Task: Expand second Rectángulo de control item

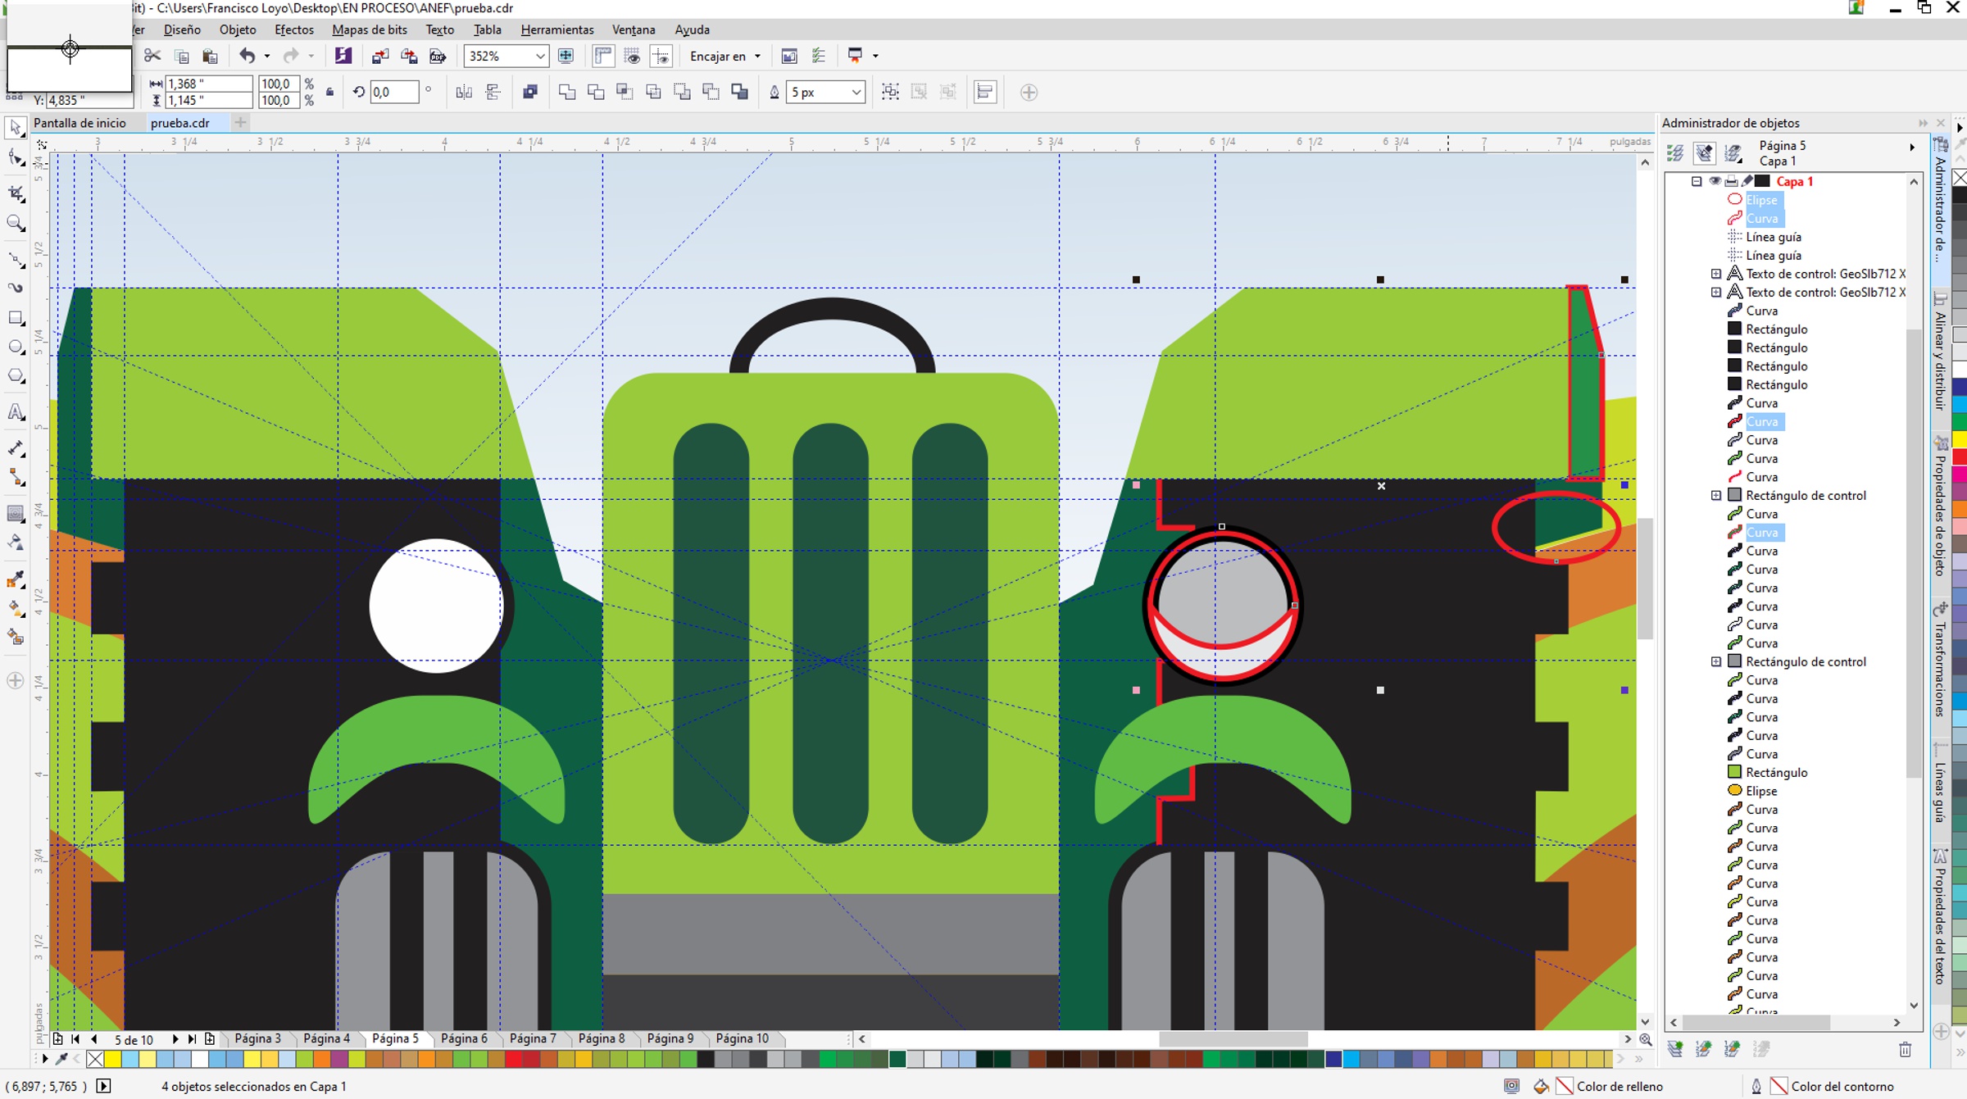Action: coord(1716,661)
